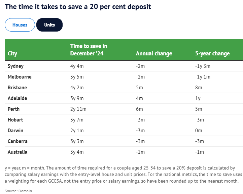Click the Canberra city name

click(x=18, y=141)
